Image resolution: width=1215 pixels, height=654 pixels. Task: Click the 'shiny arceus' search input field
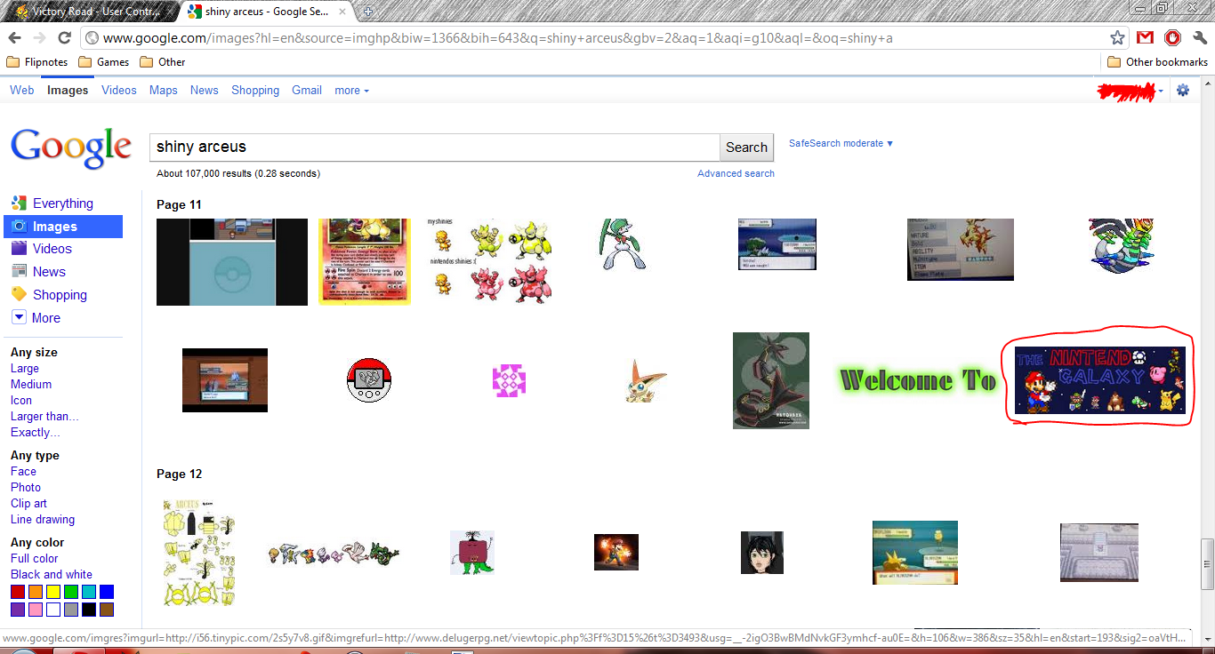(434, 147)
